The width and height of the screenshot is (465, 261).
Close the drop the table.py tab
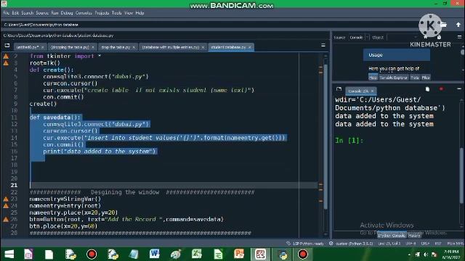click(134, 47)
